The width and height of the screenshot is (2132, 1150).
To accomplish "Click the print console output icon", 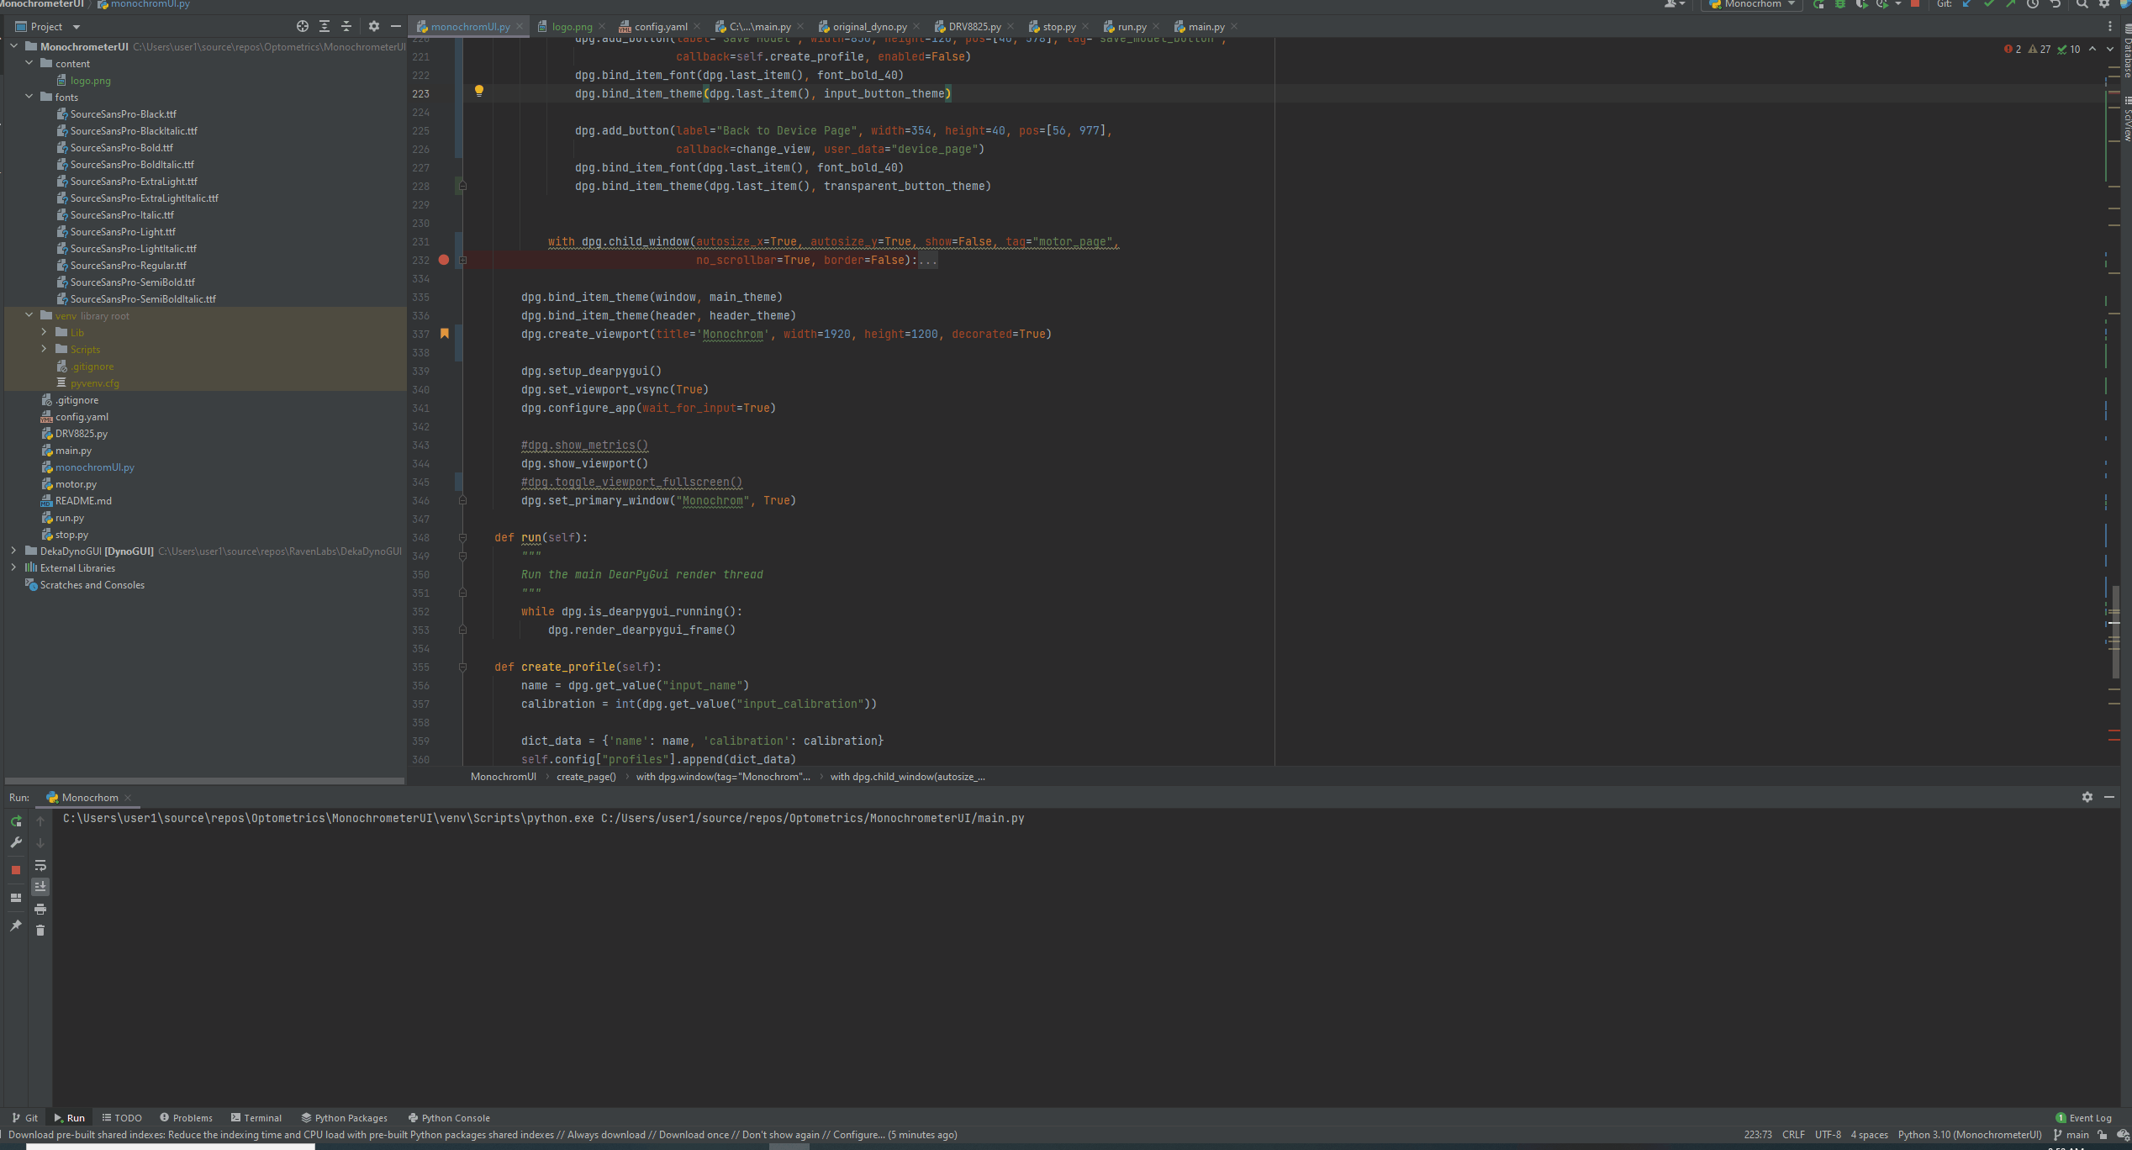I will point(40,909).
